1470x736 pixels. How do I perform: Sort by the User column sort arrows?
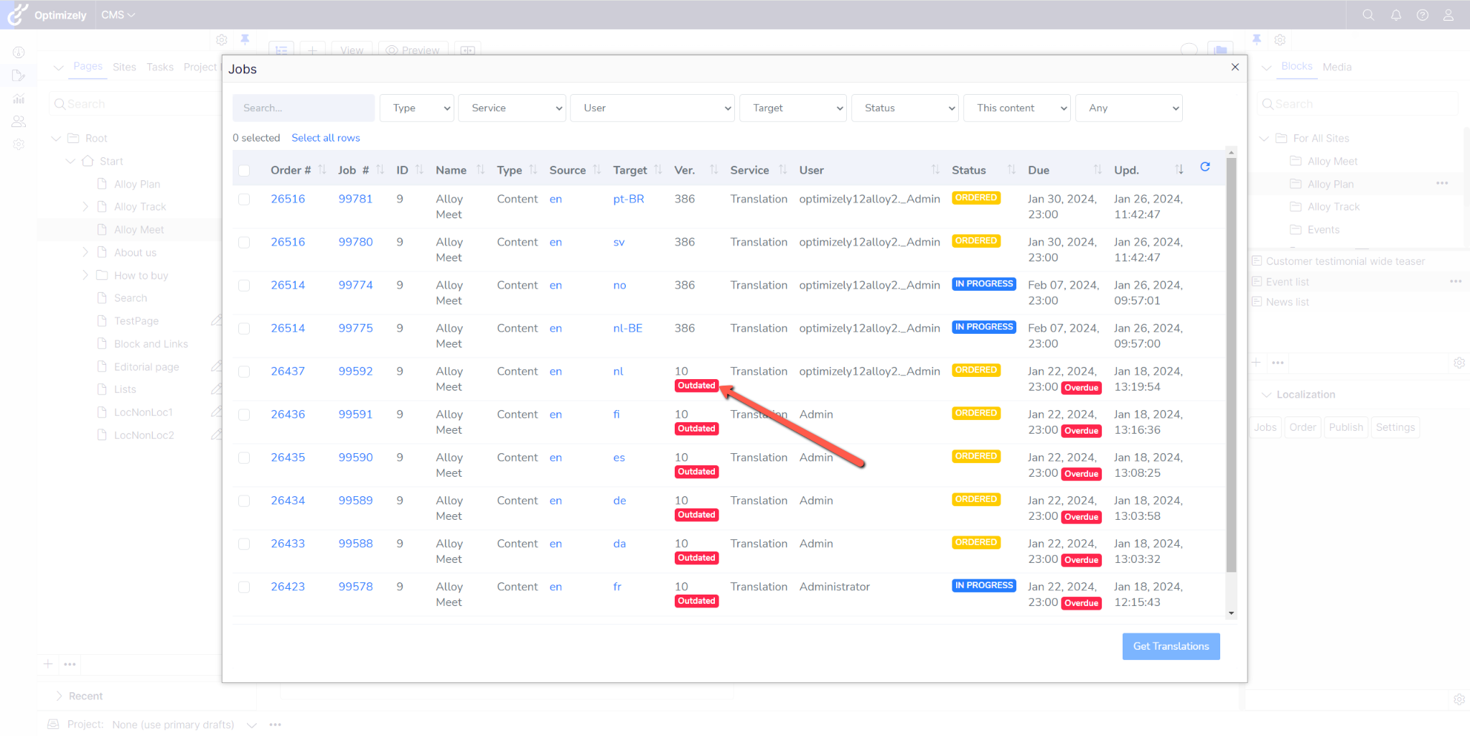935,169
